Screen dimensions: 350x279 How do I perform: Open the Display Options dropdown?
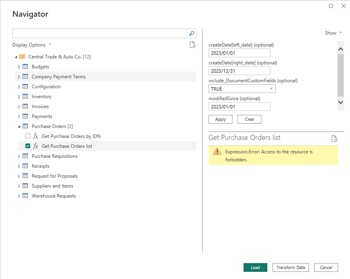pyautogui.click(x=32, y=45)
